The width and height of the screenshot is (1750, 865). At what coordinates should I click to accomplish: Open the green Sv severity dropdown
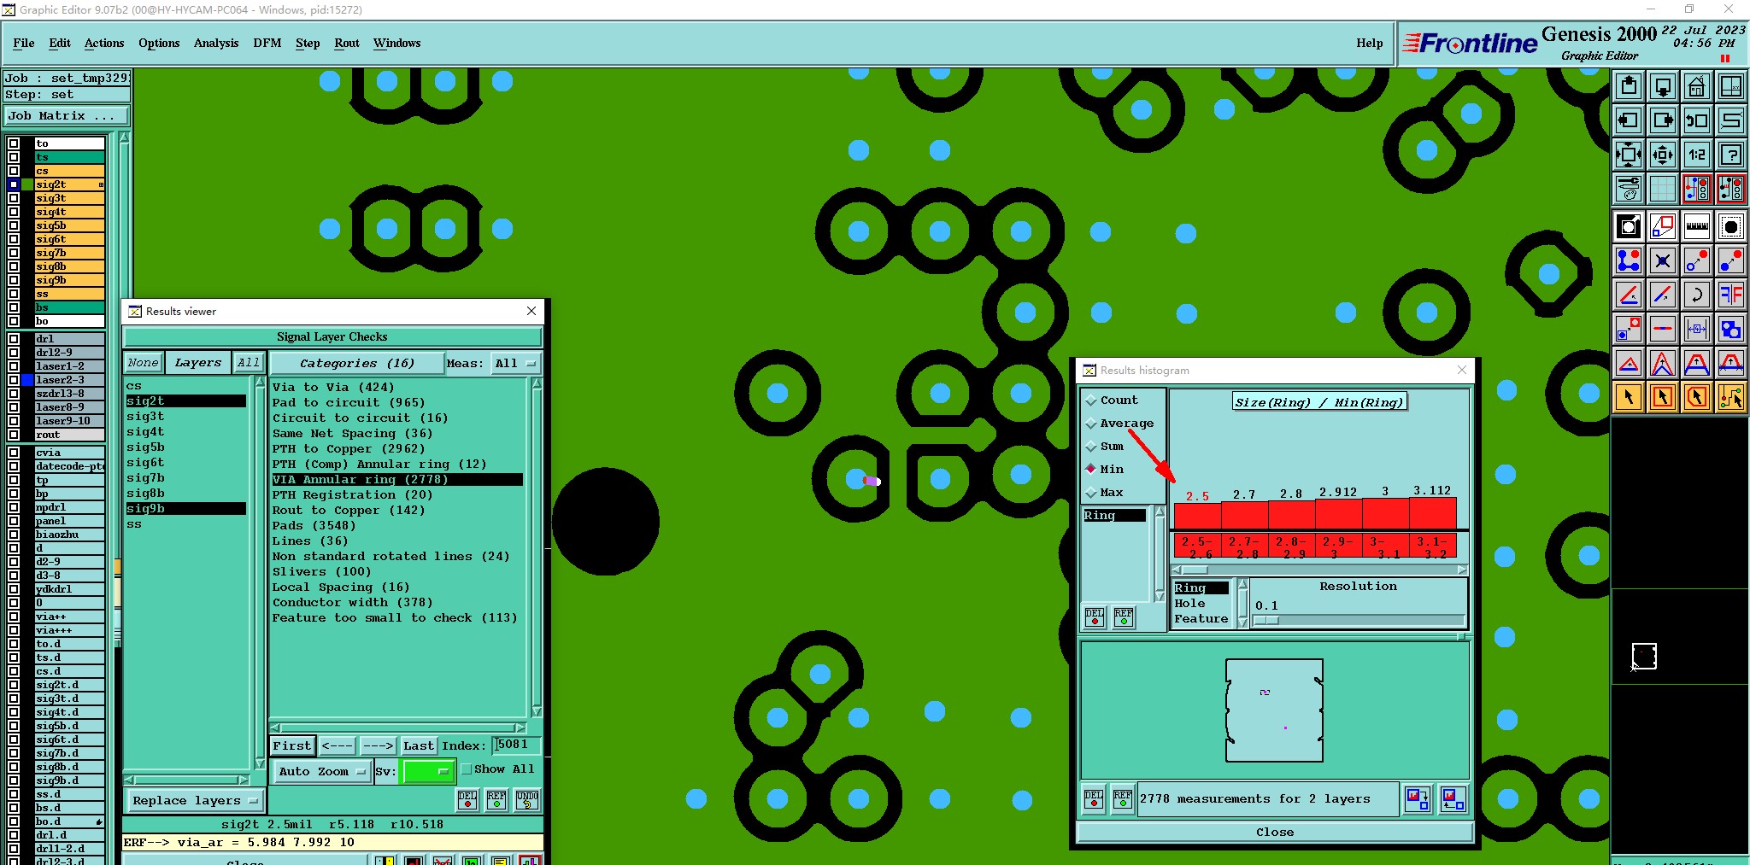coord(428,771)
